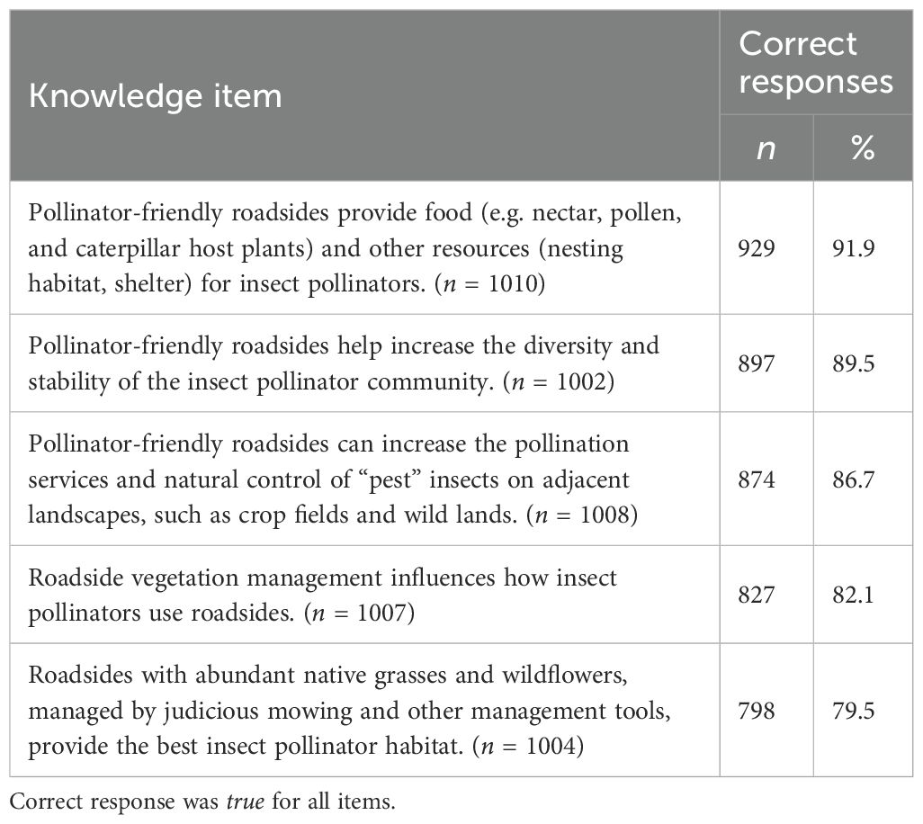This screenshot has width=923, height=824.
Task: Click the 91.9 percentage cell
Action: 862,247
